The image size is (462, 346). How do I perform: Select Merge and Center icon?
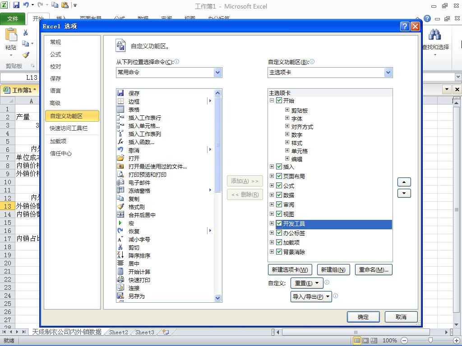click(120, 215)
